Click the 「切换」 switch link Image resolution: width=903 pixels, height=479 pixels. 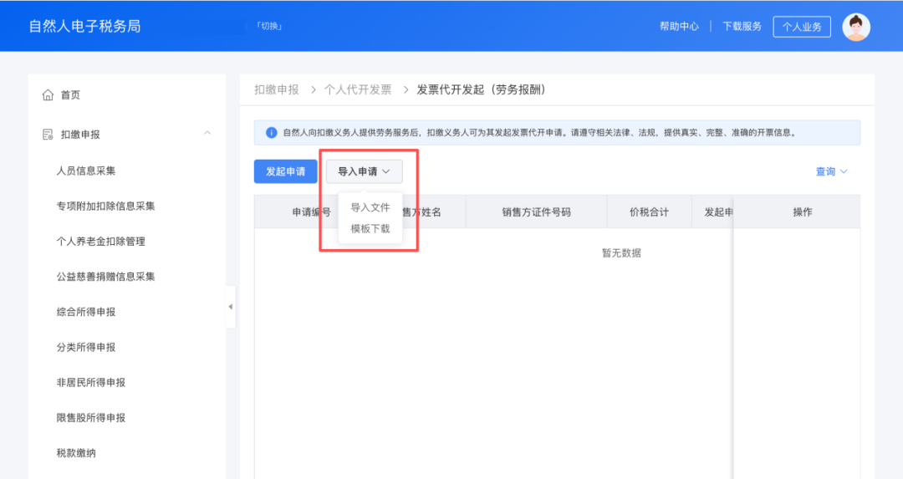click(269, 26)
